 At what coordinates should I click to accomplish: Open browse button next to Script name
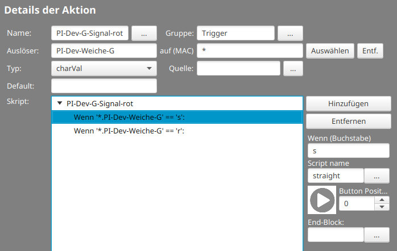point(377,176)
